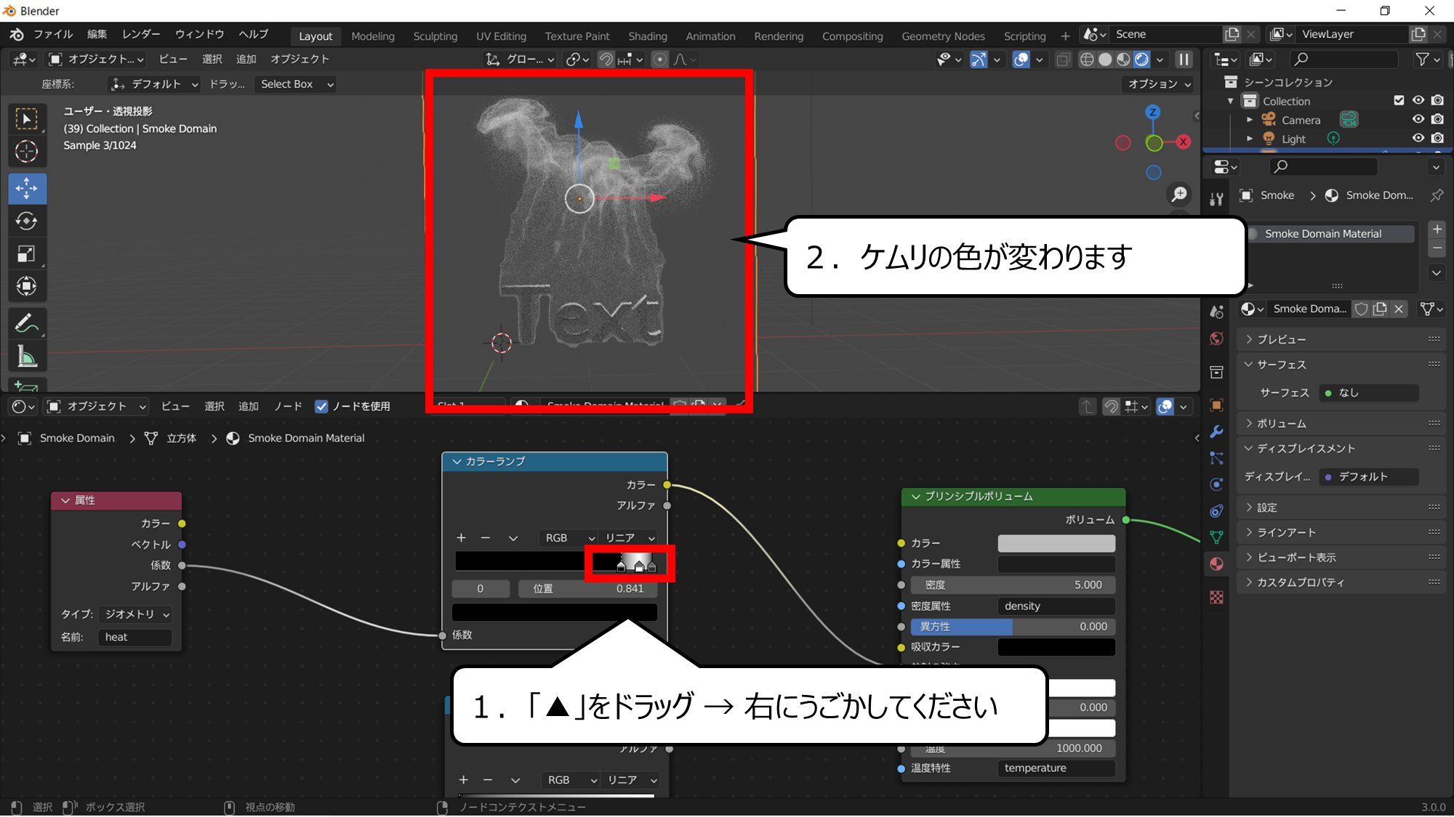The image size is (1454, 817).
Task: Select the Move tool
Action: (27, 188)
